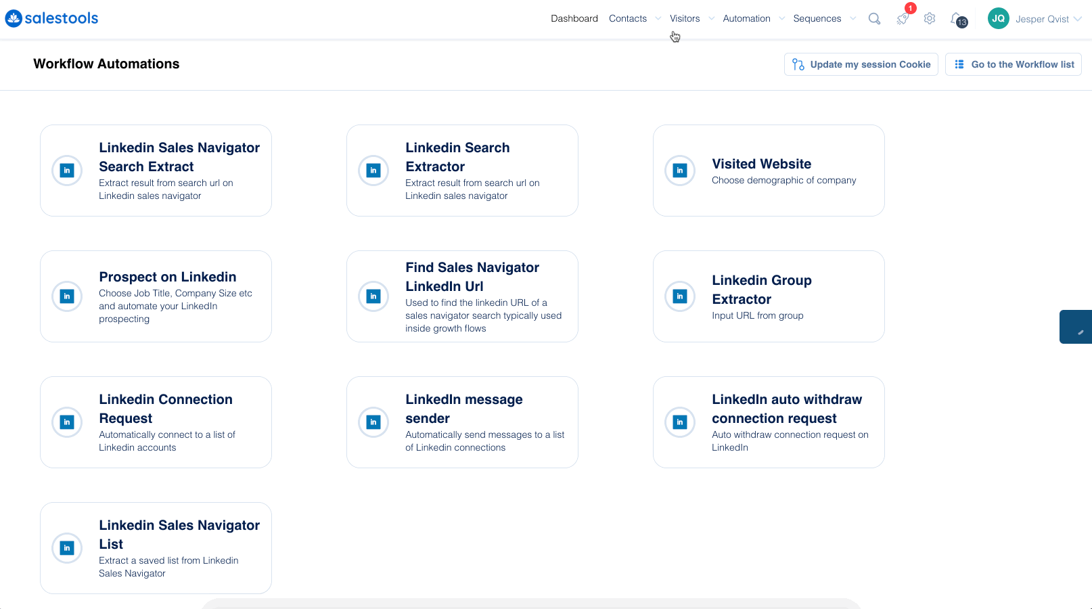The width and height of the screenshot is (1092, 609).
Task: Open Linkedin Sales Navigator Search Extract title
Action: click(179, 157)
